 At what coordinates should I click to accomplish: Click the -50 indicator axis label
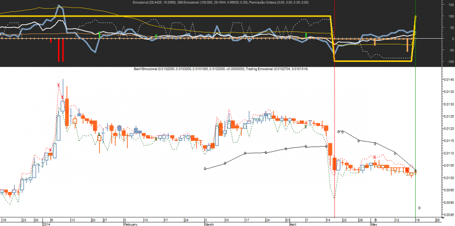451,50
